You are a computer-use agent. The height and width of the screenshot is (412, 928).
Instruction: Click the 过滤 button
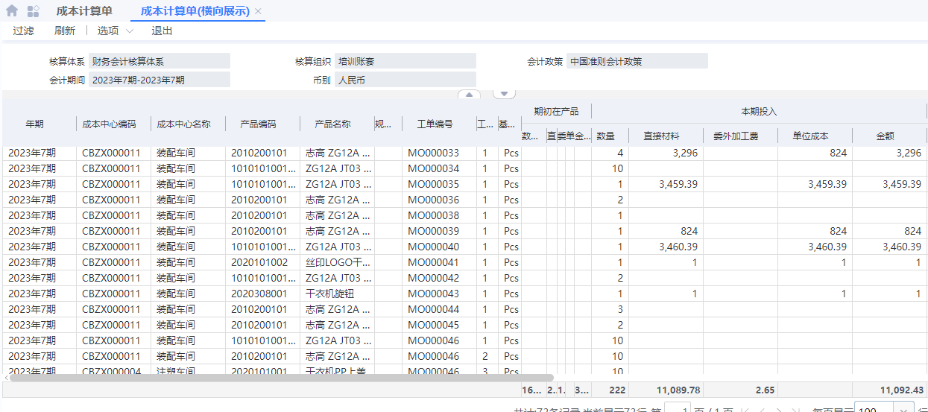(x=23, y=31)
